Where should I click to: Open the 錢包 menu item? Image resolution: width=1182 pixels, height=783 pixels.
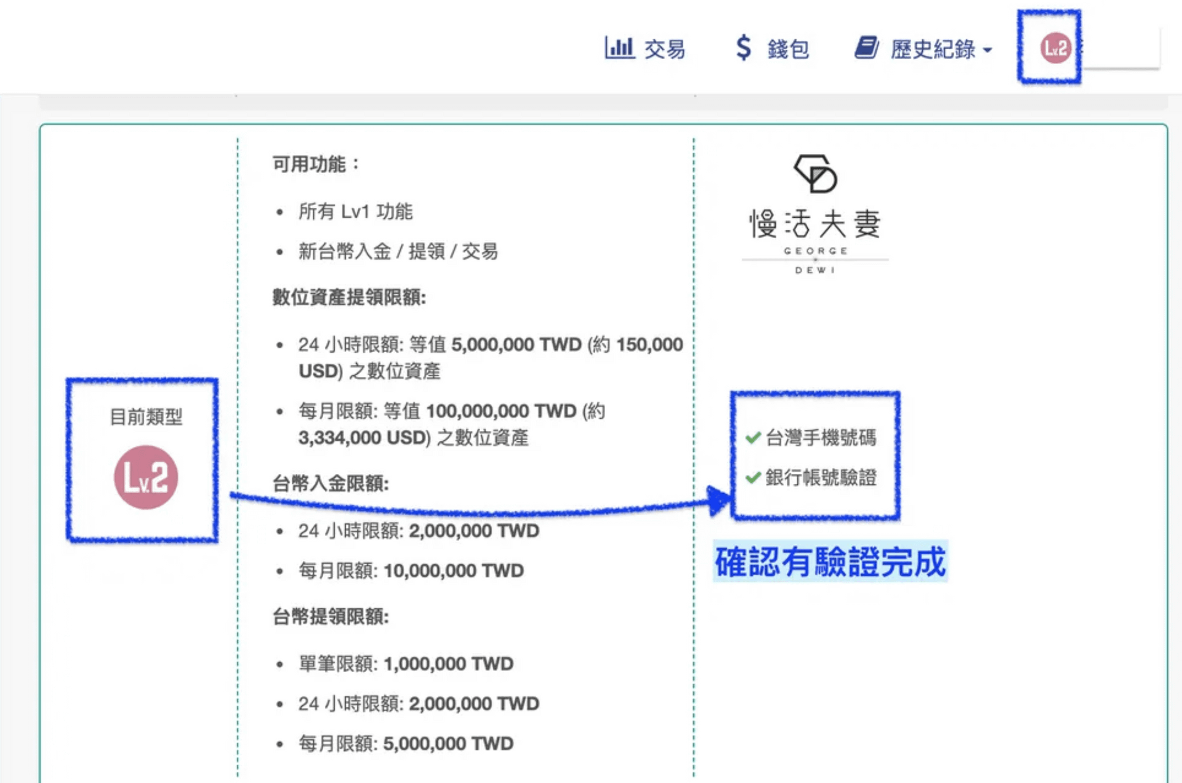[x=788, y=49]
